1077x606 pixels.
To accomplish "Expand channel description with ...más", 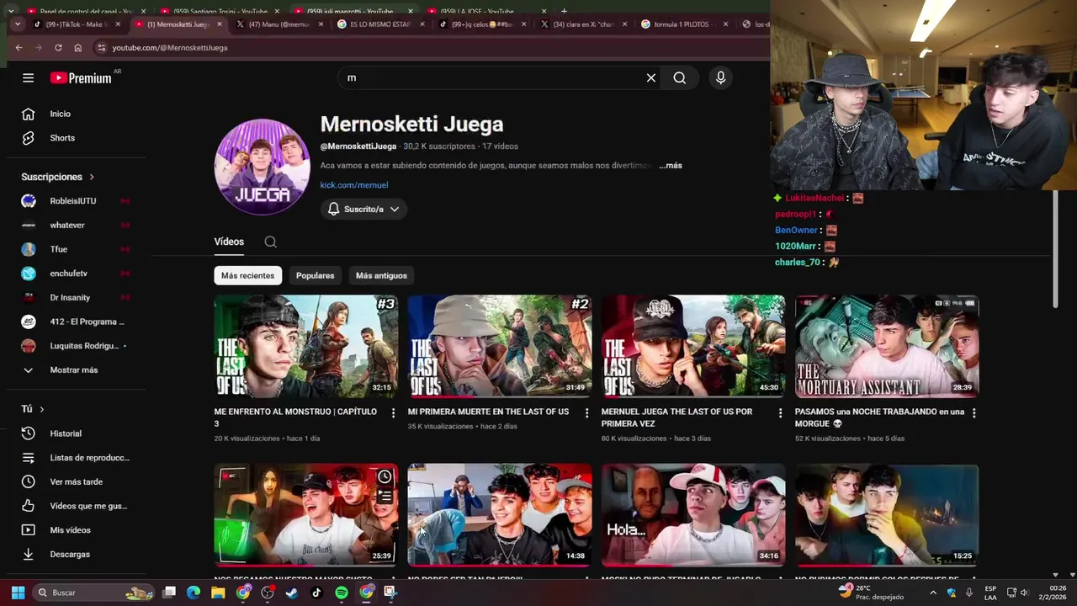I will click(x=671, y=166).
